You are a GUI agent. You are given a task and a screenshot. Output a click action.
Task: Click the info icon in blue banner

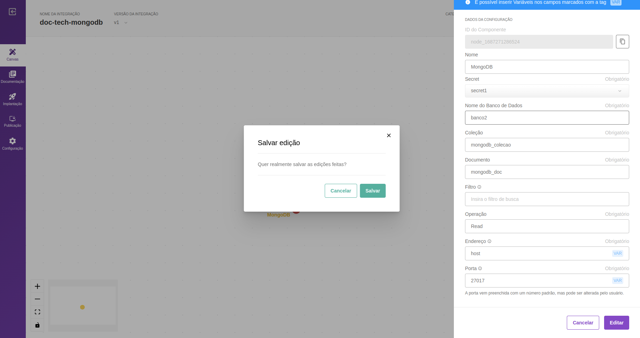468,2
